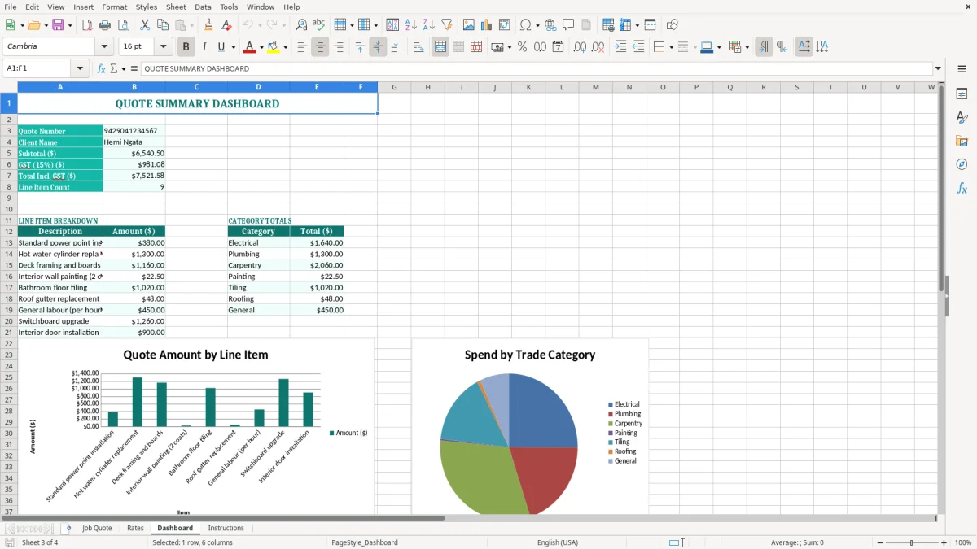Click the Sort Ascending icon
The width and height of the screenshot is (977, 549).
tap(411, 25)
